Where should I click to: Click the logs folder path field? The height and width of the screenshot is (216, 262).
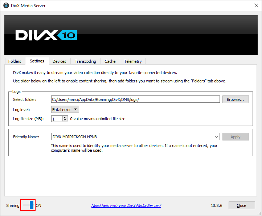tap(135, 99)
